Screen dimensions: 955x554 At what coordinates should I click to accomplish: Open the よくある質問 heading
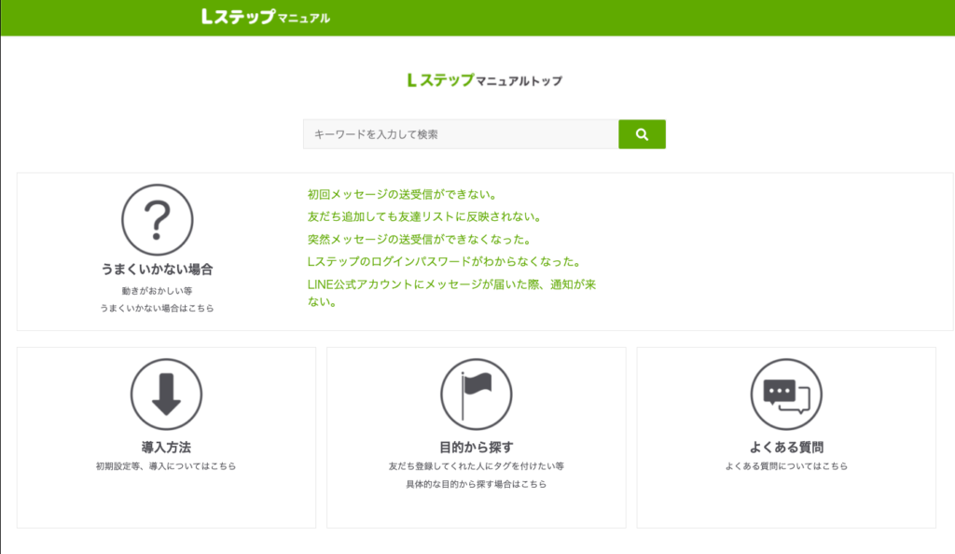pyautogui.click(x=786, y=447)
